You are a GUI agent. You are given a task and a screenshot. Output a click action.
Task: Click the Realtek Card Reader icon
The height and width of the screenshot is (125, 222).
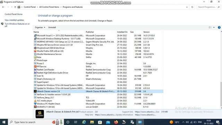35,69
